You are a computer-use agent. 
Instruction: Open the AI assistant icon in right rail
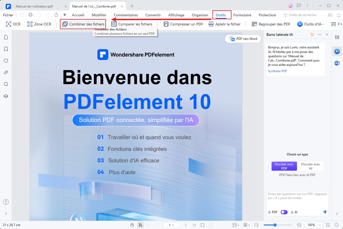click(337, 51)
